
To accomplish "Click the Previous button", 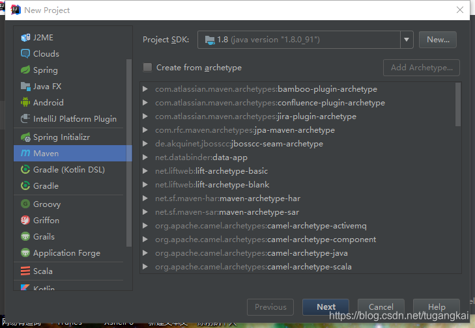I will coord(270,307).
